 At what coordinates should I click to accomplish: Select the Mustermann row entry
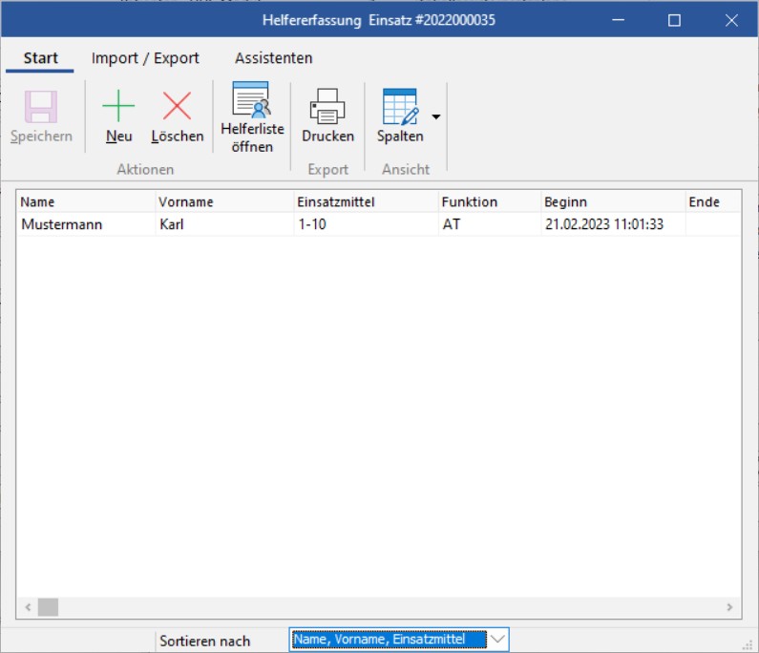(61, 224)
